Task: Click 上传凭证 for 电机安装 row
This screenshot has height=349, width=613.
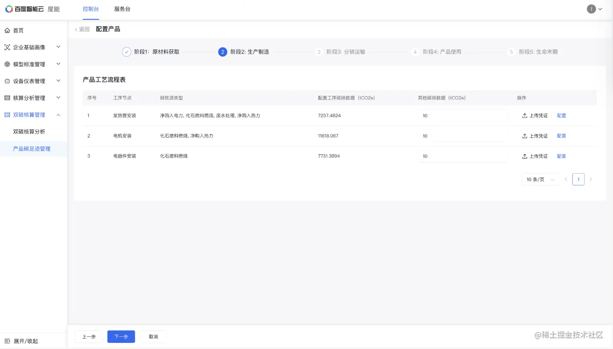Action: pos(535,136)
